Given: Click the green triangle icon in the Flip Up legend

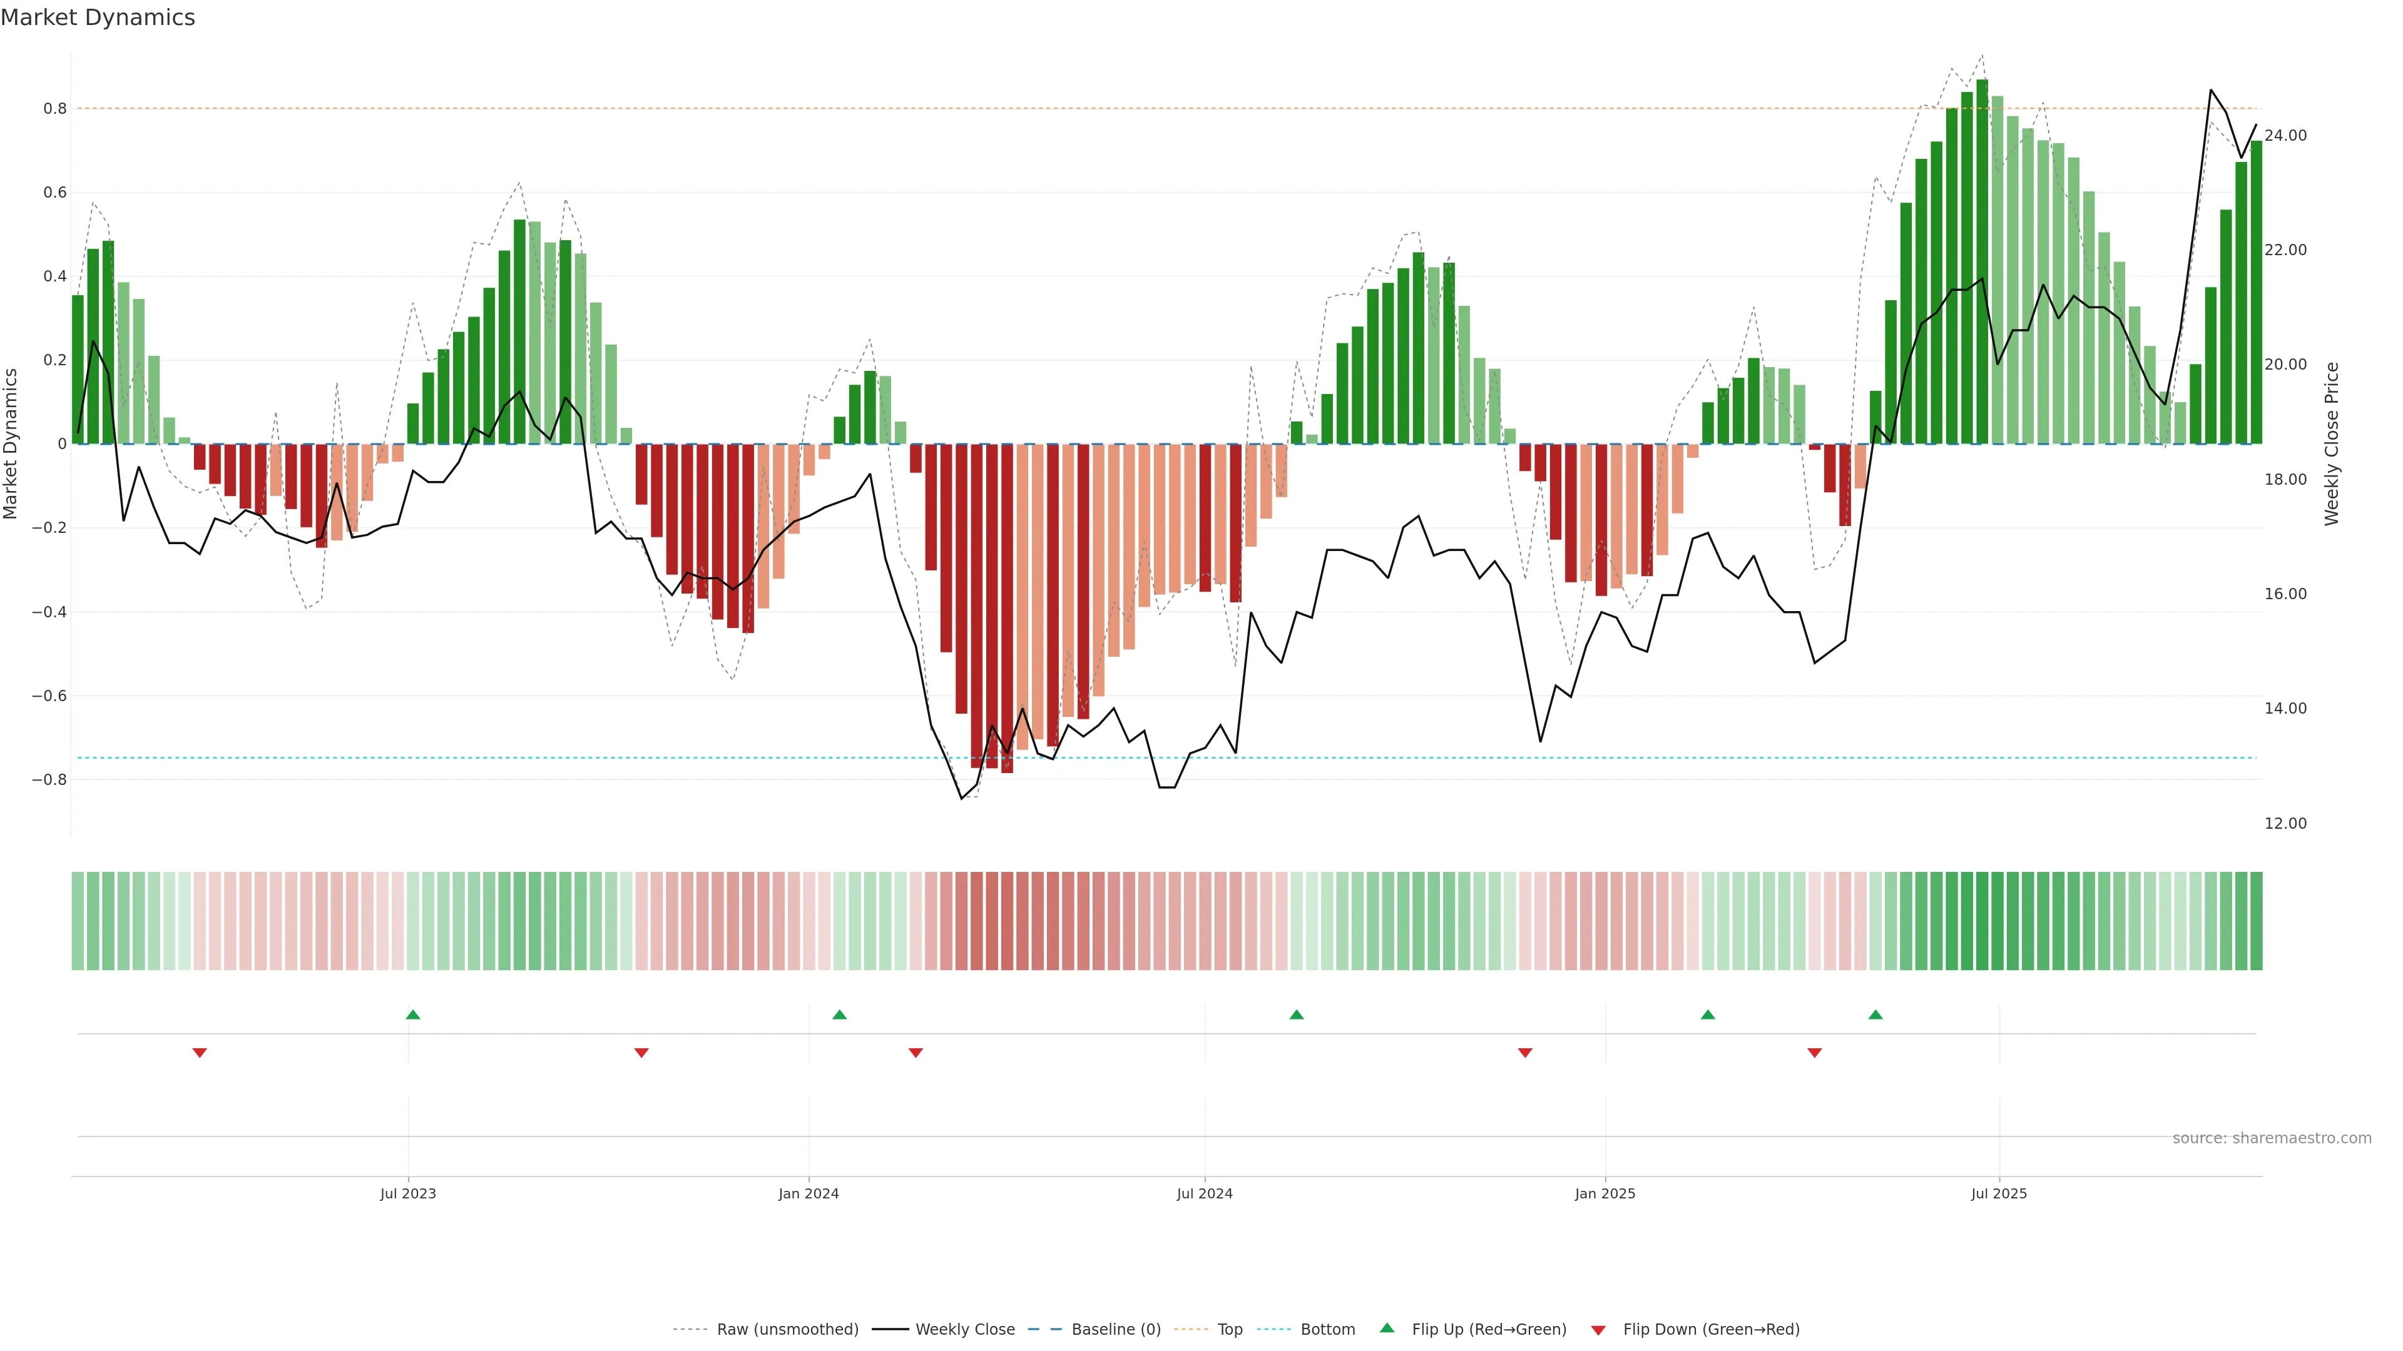Looking at the screenshot, I should click(1387, 1328).
